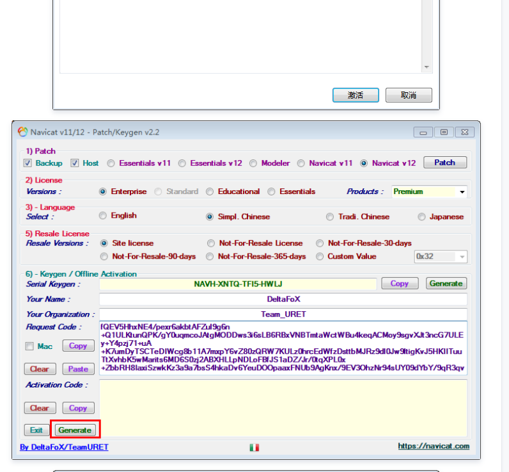Click the activation dialog scrollbar down arrow
This screenshot has width=509, height=472.
tap(427, 67)
